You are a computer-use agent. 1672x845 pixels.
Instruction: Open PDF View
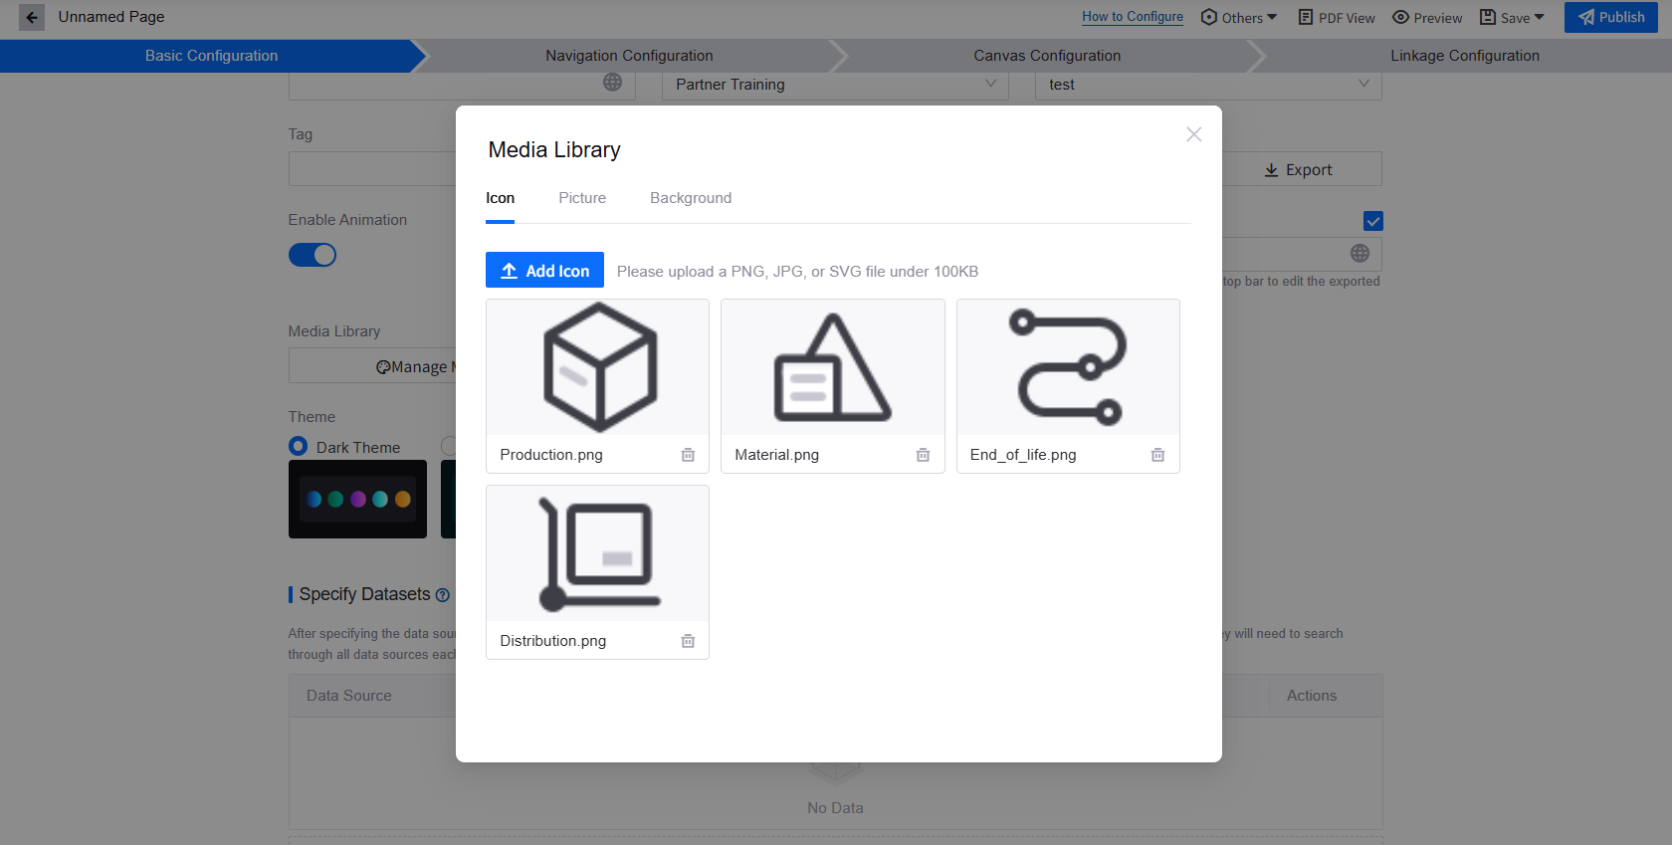click(x=1337, y=17)
